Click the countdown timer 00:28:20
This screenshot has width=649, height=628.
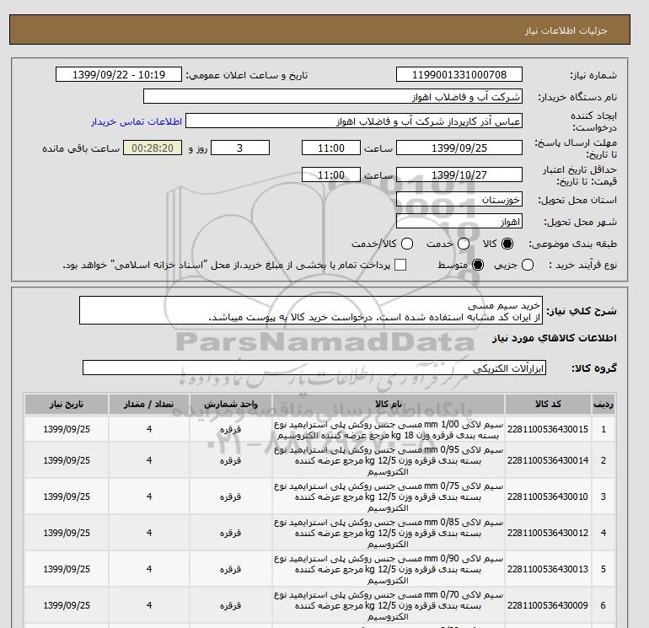(x=153, y=148)
